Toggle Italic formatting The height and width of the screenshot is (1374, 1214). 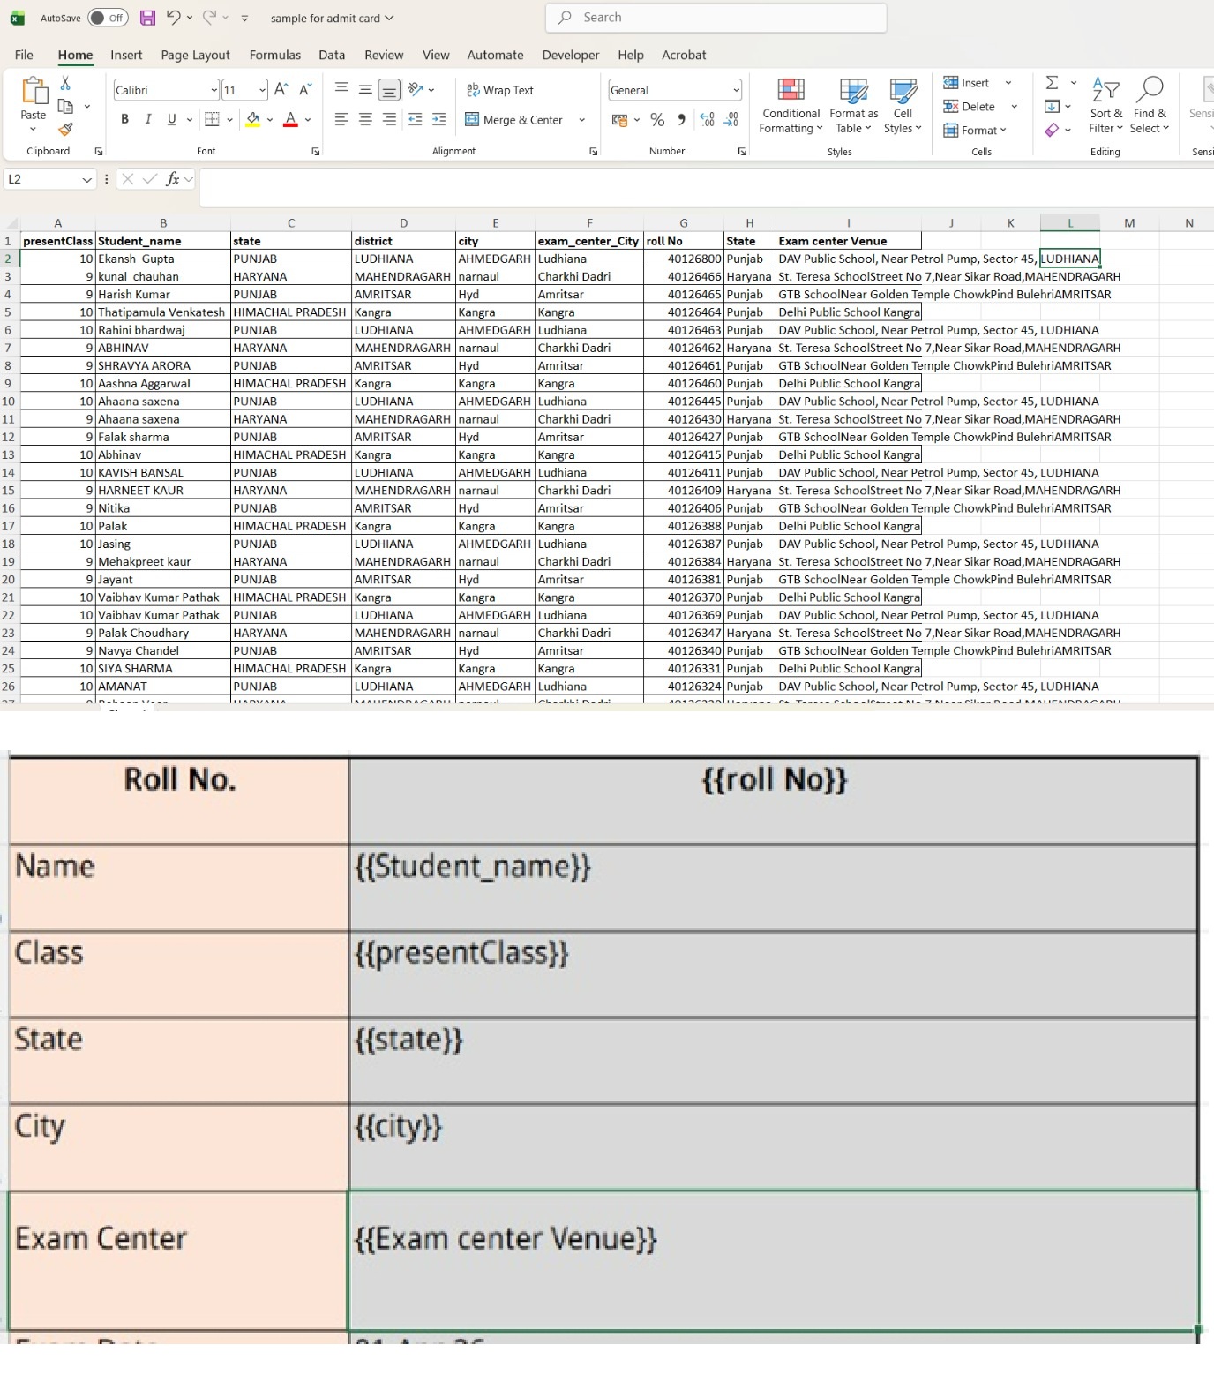coord(147,119)
